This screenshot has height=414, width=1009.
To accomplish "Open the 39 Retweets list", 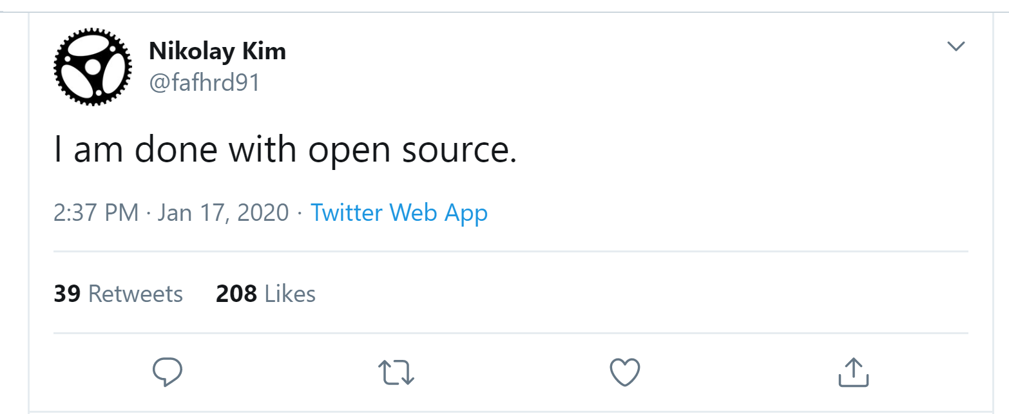I will pos(118,294).
